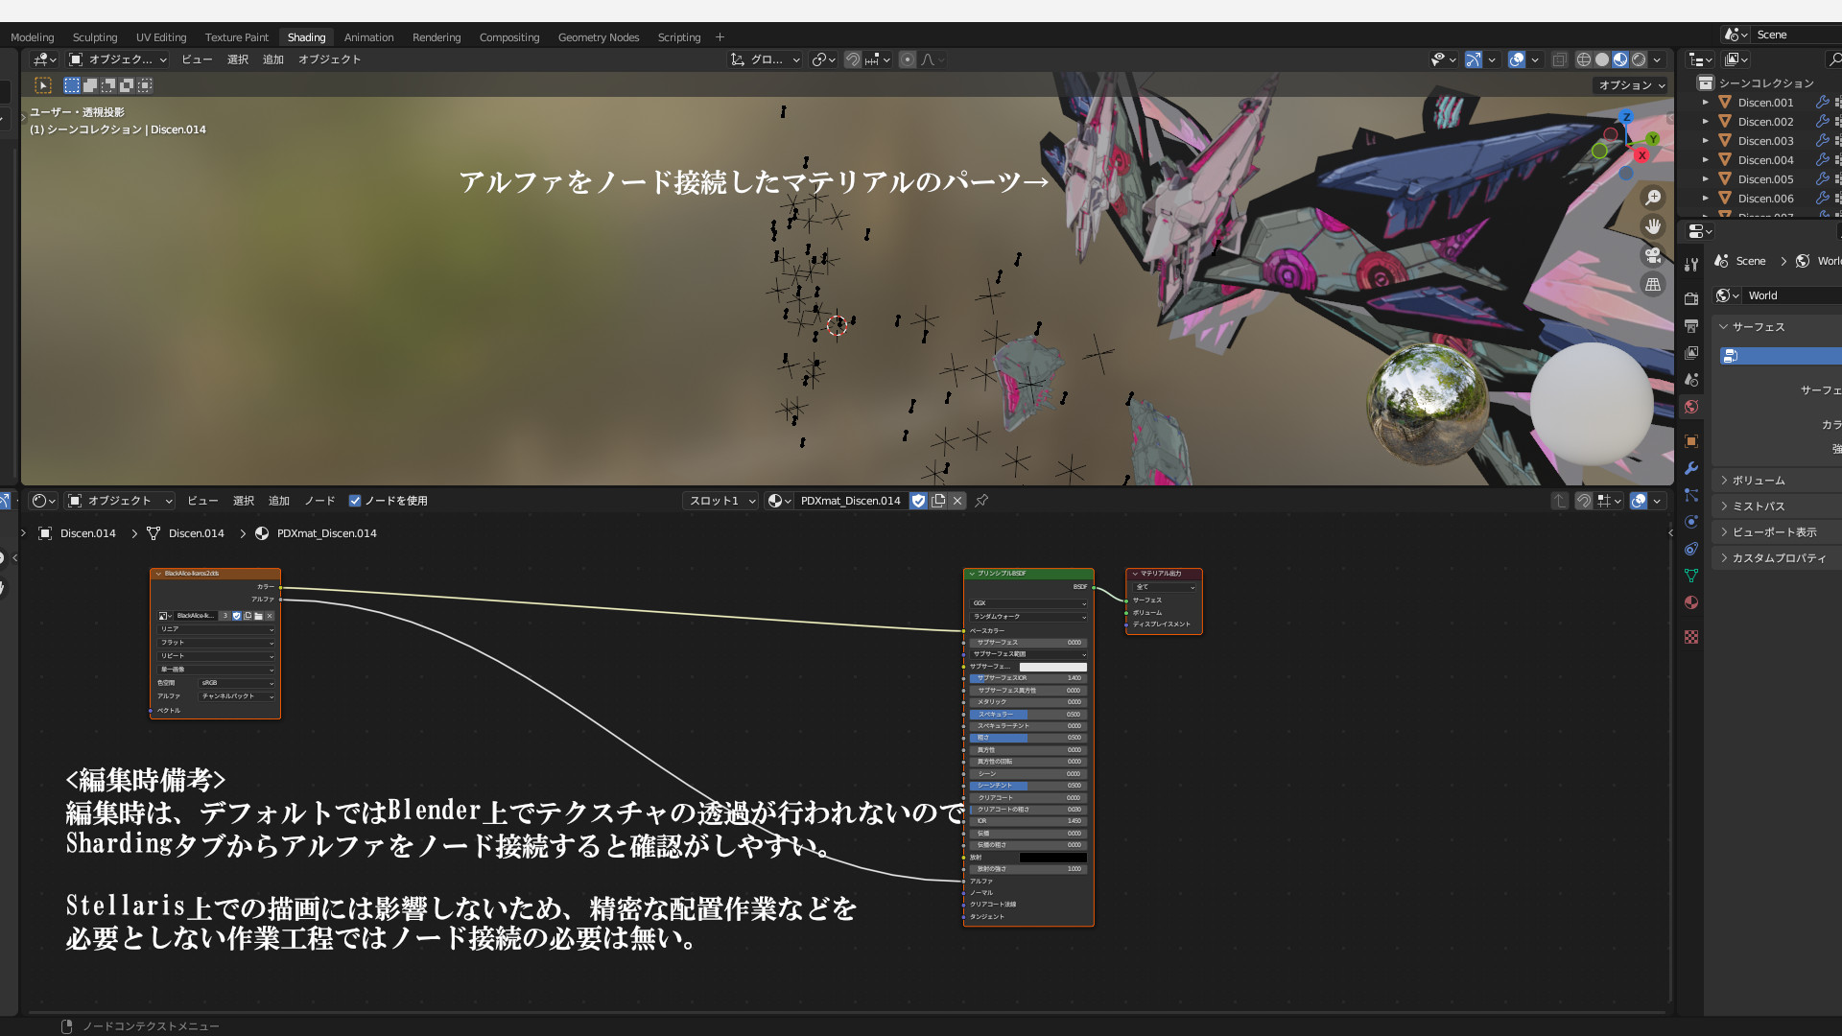Switch viewport to Solid shading
Viewport: 1842px width, 1036px height.
point(1602,59)
